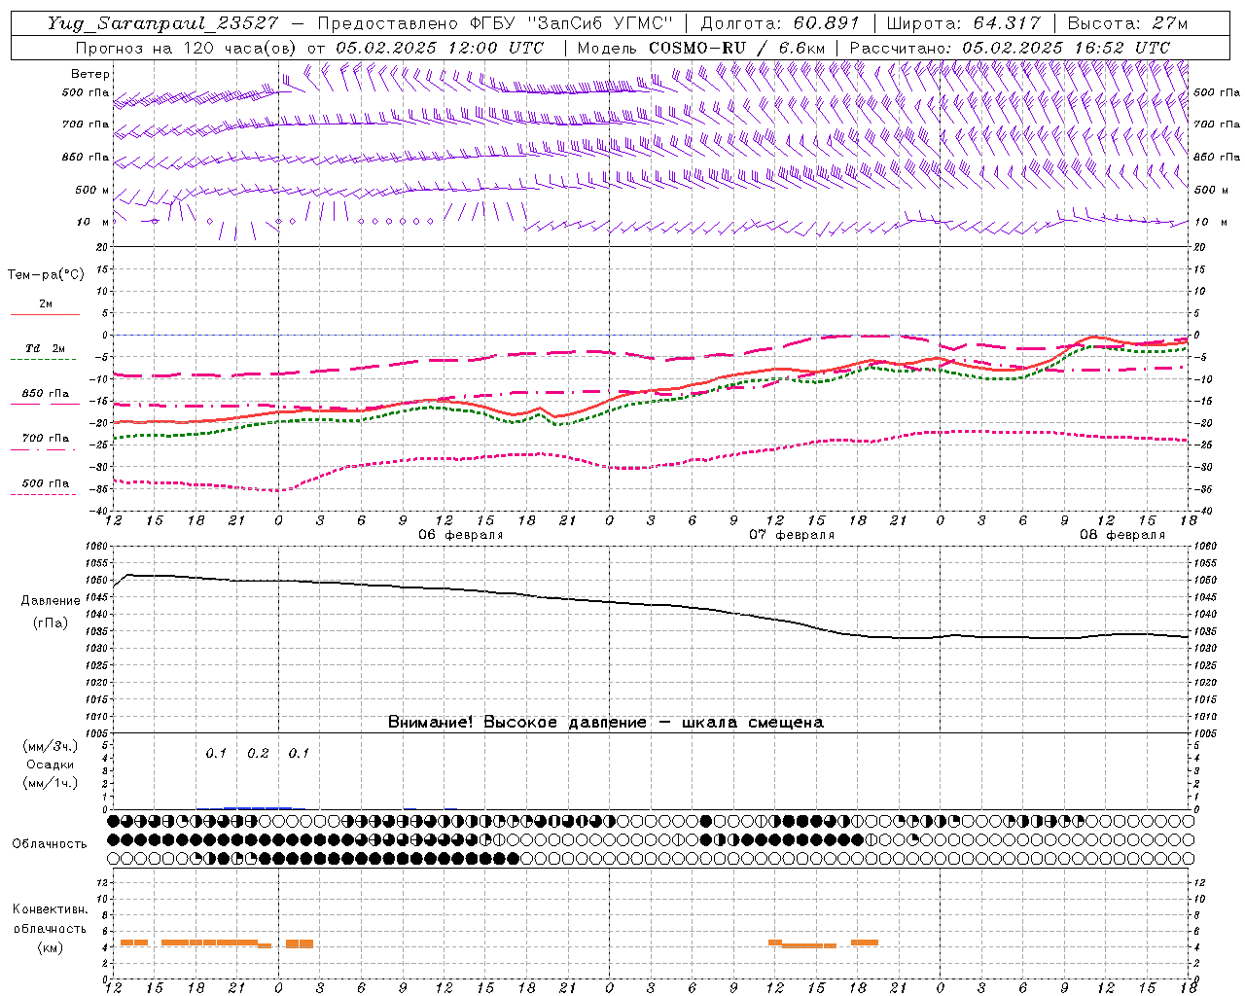This screenshot has height=996, width=1245.
Task: Click the Td 2м legend entry
Action: pos(46,348)
